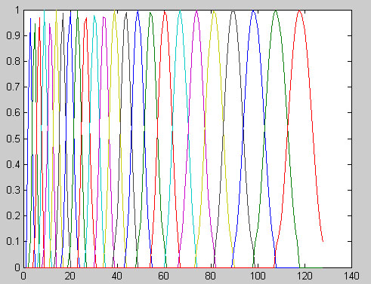
Task: Click the dark gray curve peak near 90
Action: (x=233, y=12)
